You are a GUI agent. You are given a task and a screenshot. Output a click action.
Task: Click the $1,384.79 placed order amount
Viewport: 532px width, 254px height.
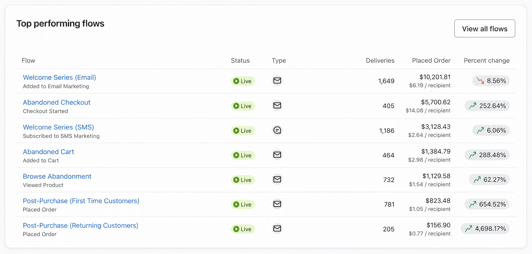436,152
